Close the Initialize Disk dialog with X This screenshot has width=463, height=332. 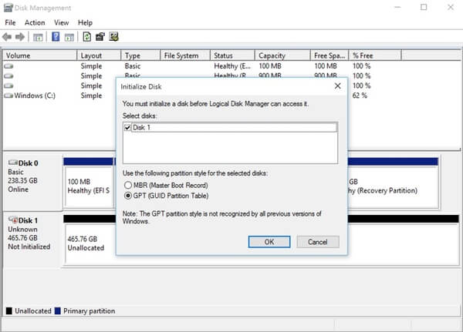point(338,86)
